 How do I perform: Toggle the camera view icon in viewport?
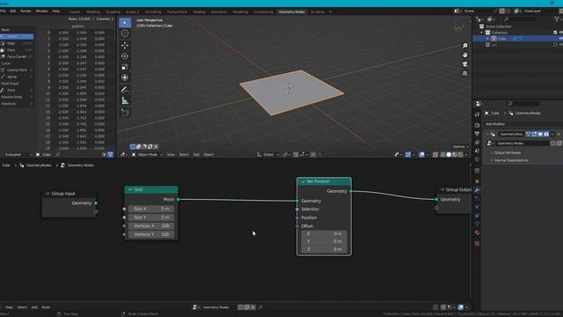tap(465, 64)
